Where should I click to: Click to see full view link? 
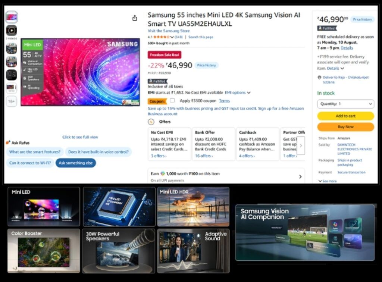pyautogui.click(x=80, y=137)
